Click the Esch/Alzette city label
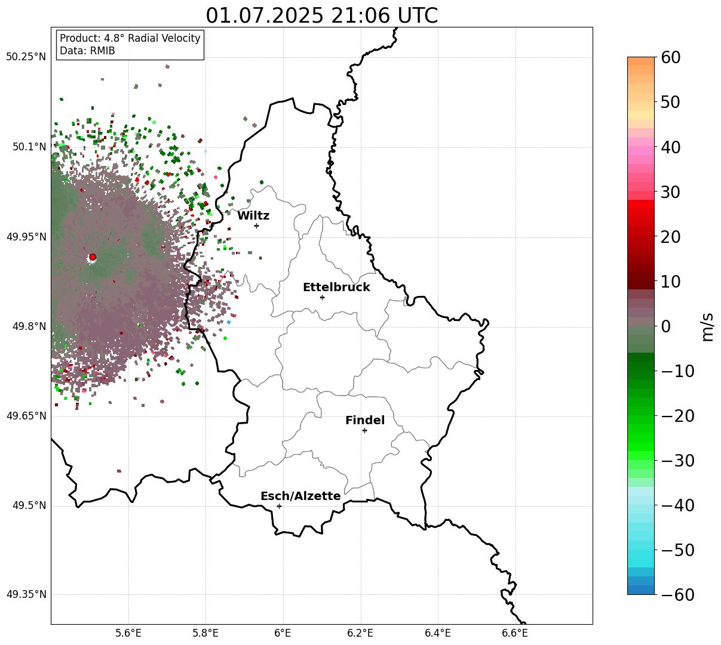The height and width of the screenshot is (645, 721). 300,496
